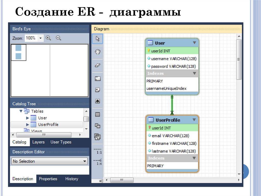Select the place text note tool
261x196 pixels.
pos(97,90)
